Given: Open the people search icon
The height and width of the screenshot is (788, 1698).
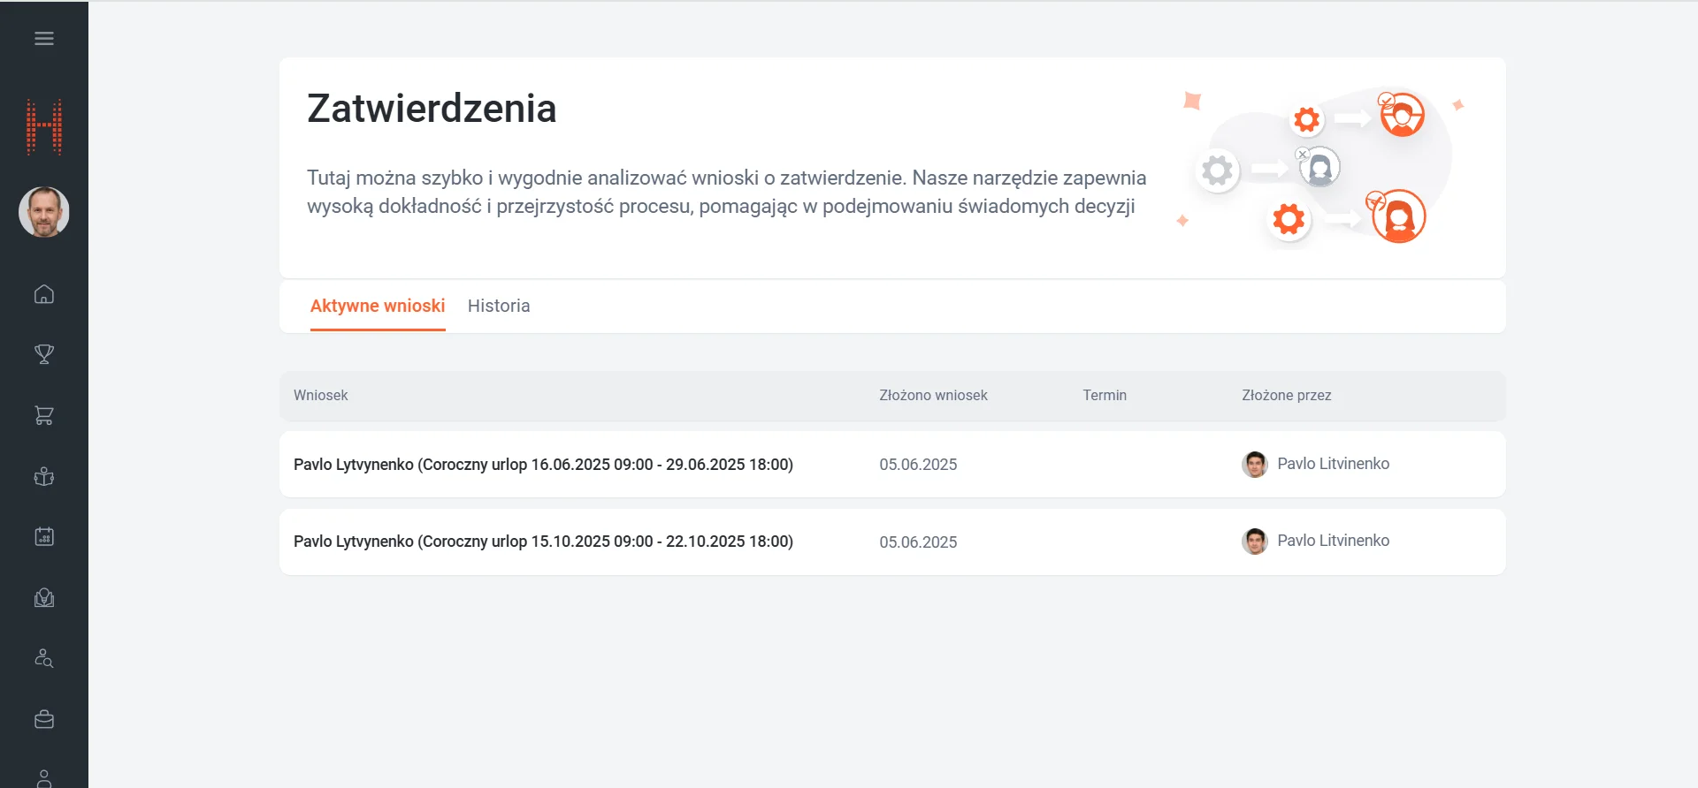Looking at the screenshot, I should click(x=44, y=659).
